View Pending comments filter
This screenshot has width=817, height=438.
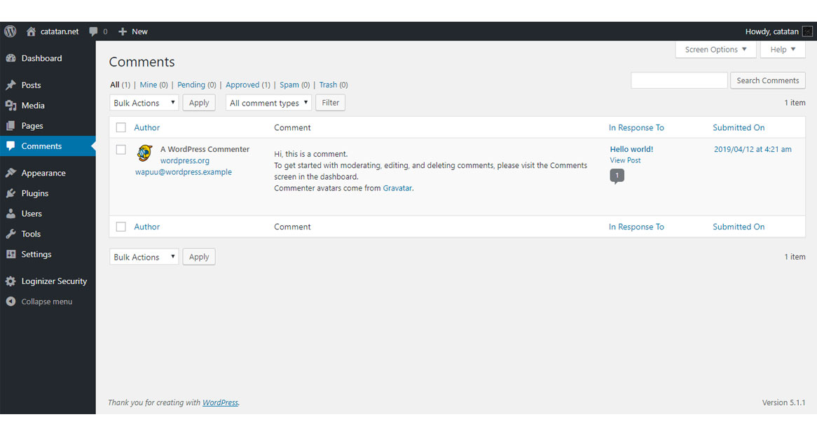[x=191, y=85]
